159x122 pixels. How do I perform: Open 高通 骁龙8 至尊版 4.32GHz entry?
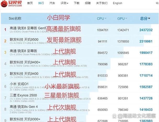(23, 51)
